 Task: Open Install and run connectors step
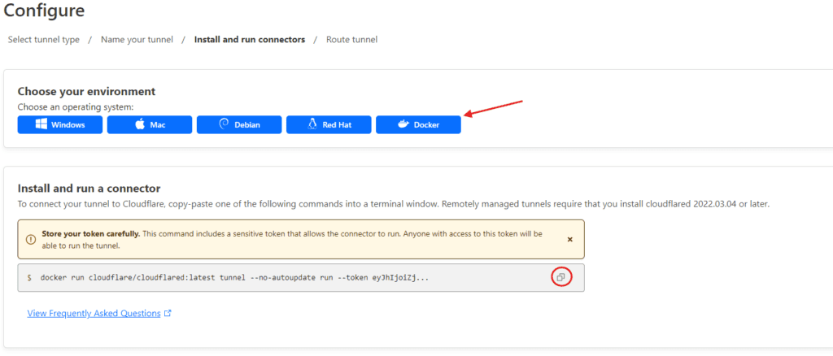[x=250, y=40]
